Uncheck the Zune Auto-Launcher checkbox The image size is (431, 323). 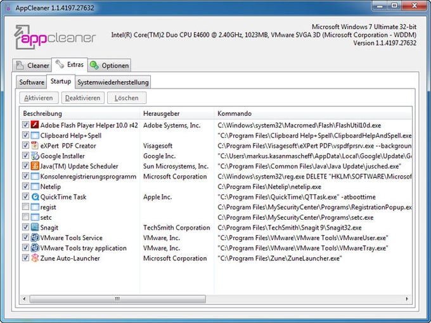[x=25, y=258]
